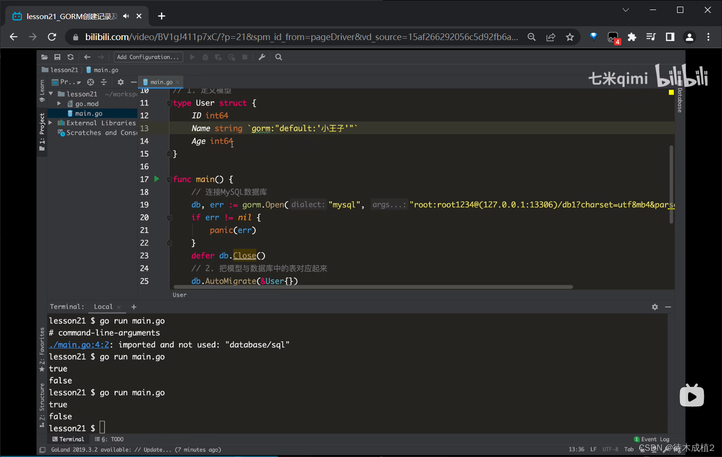Open a new browser tab
Screen dimensions: 722x457
pos(161,16)
